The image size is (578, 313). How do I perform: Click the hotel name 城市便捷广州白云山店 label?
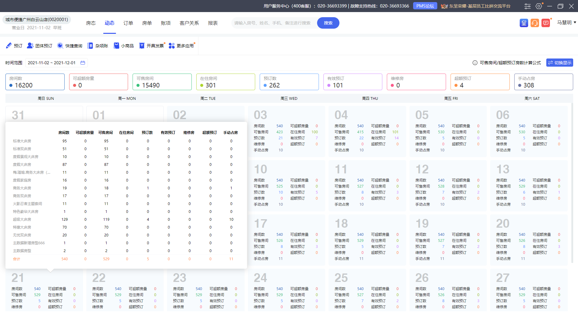[x=37, y=20]
